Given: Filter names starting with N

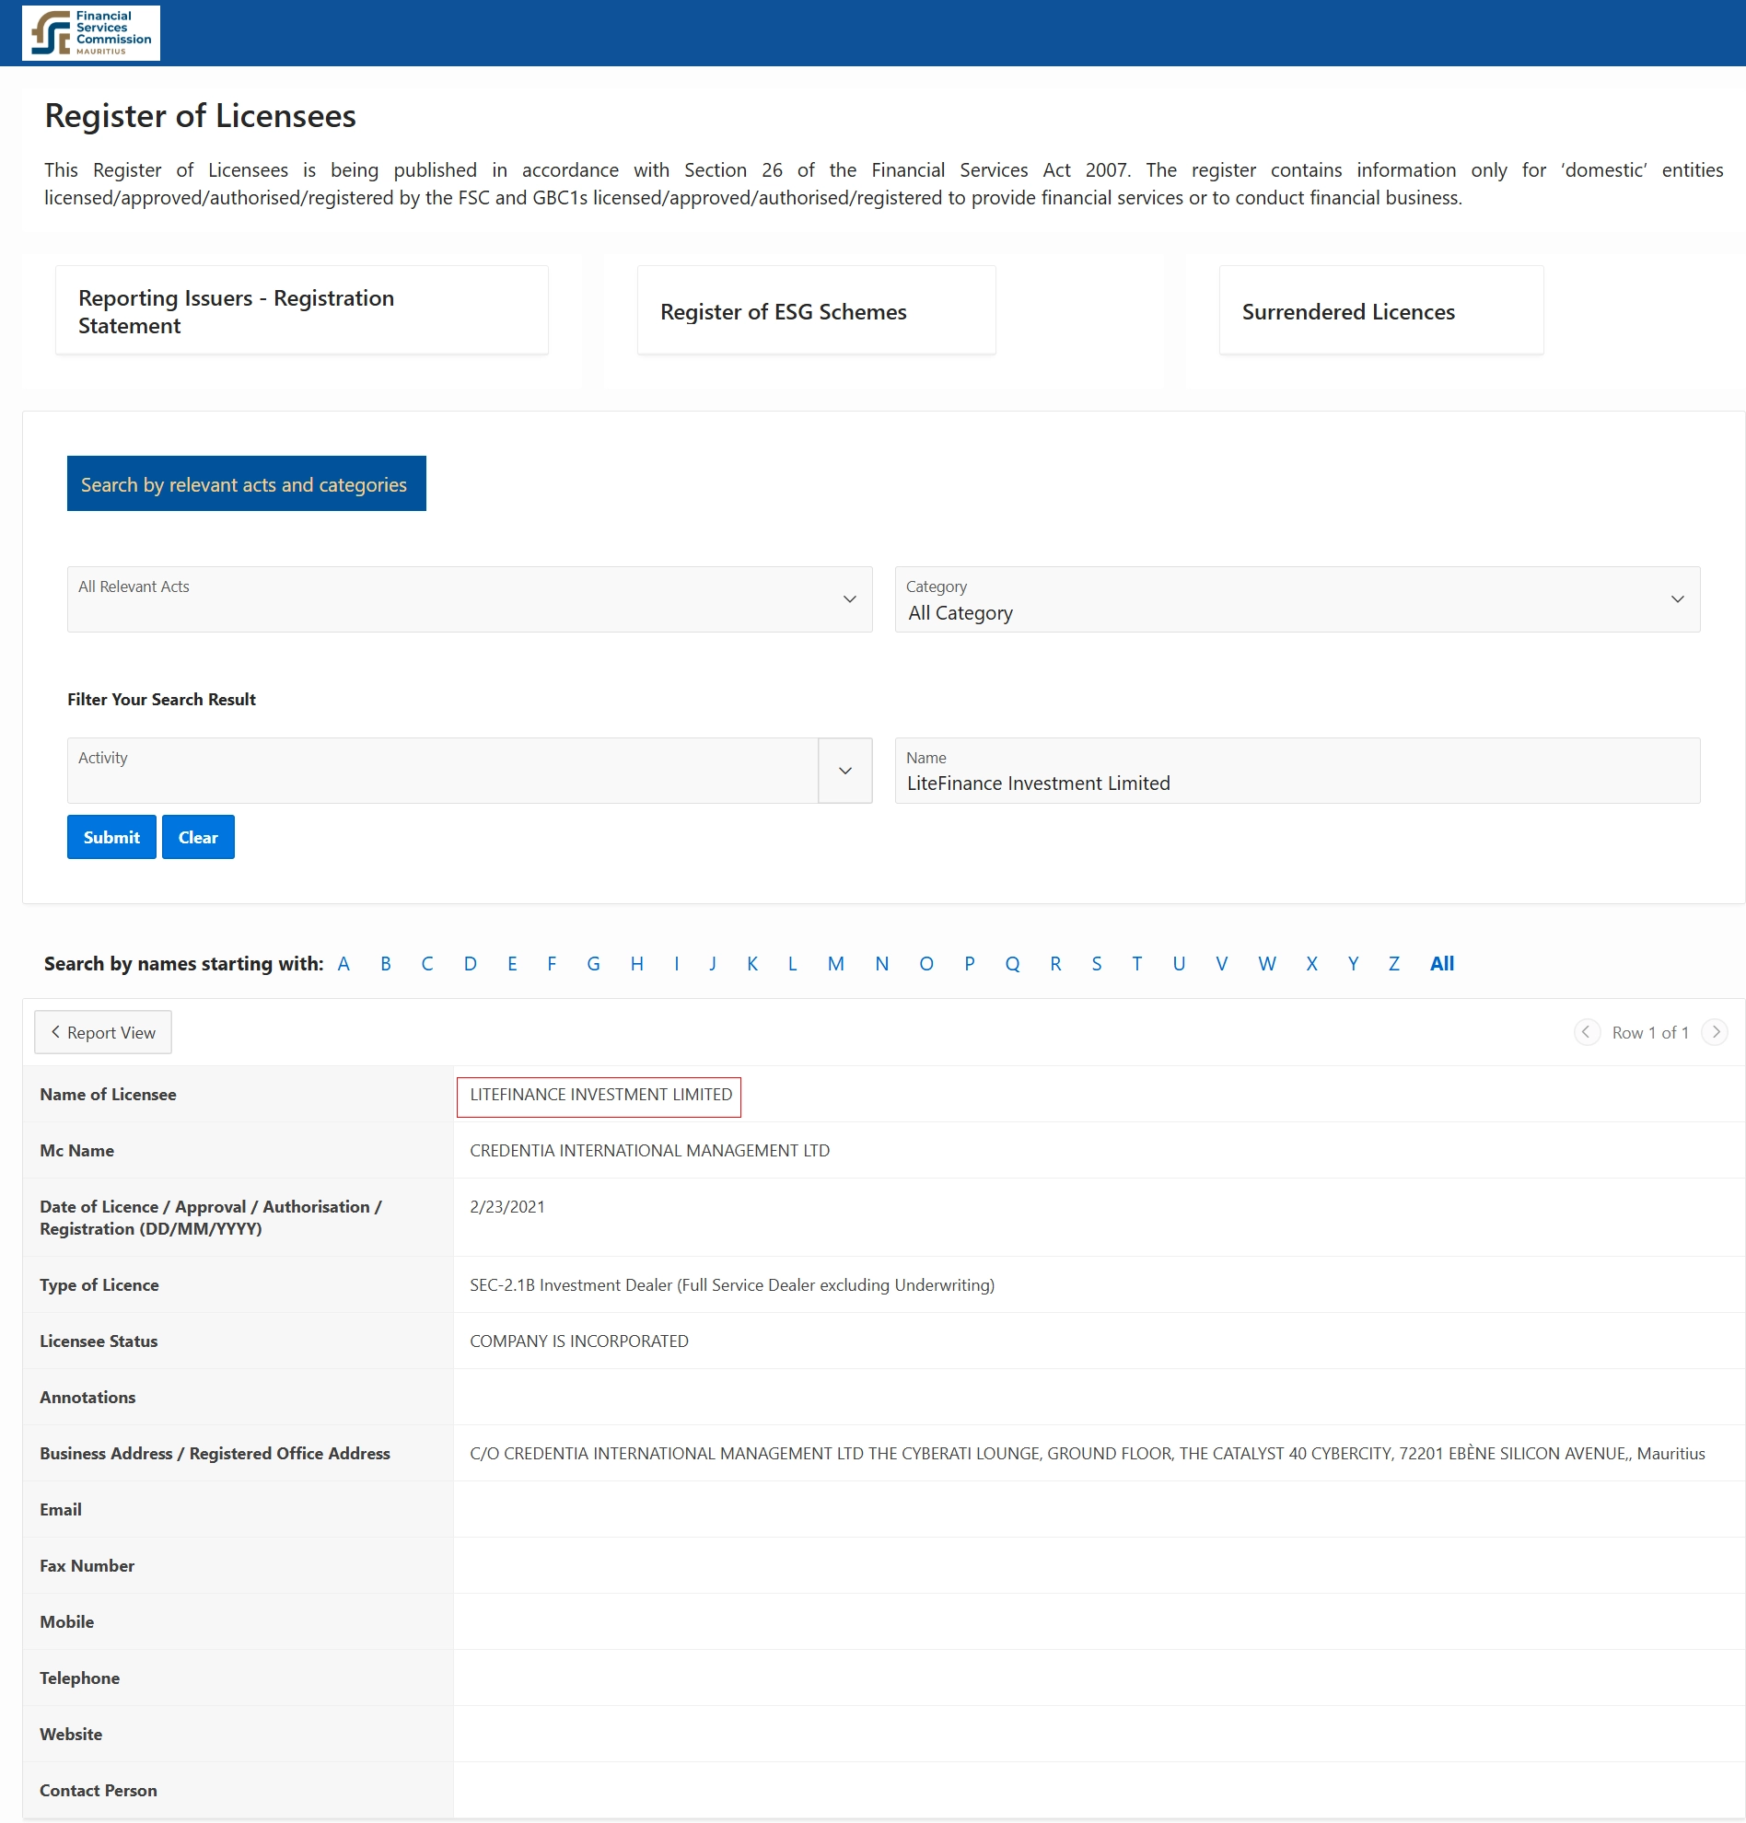Looking at the screenshot, I should click(x=882, y=964).
